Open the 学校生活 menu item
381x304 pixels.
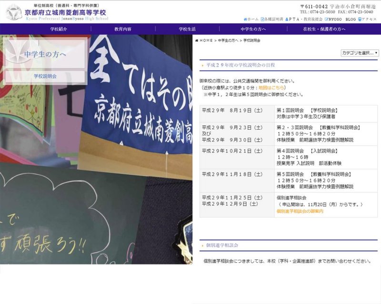(187, 29)
